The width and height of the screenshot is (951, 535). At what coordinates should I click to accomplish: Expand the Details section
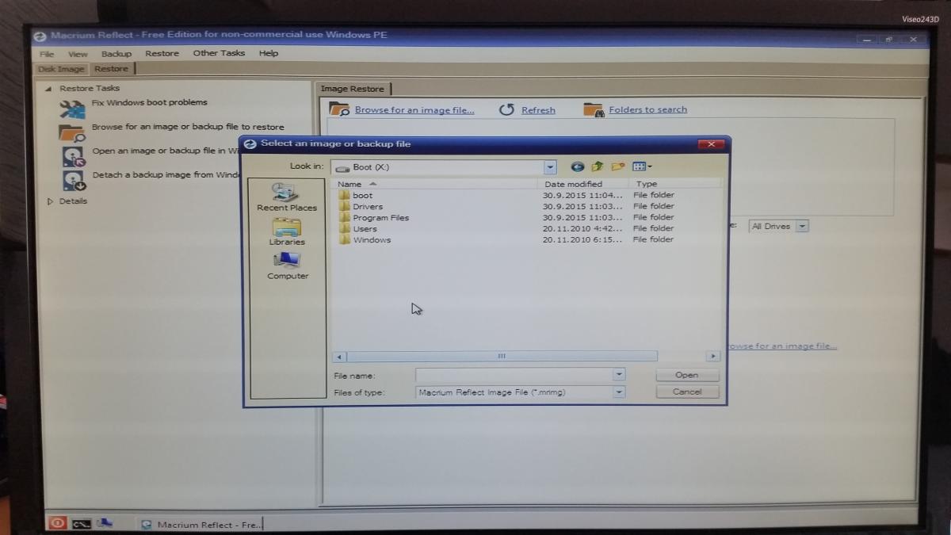pyautogui.click(x=50, y=201)
